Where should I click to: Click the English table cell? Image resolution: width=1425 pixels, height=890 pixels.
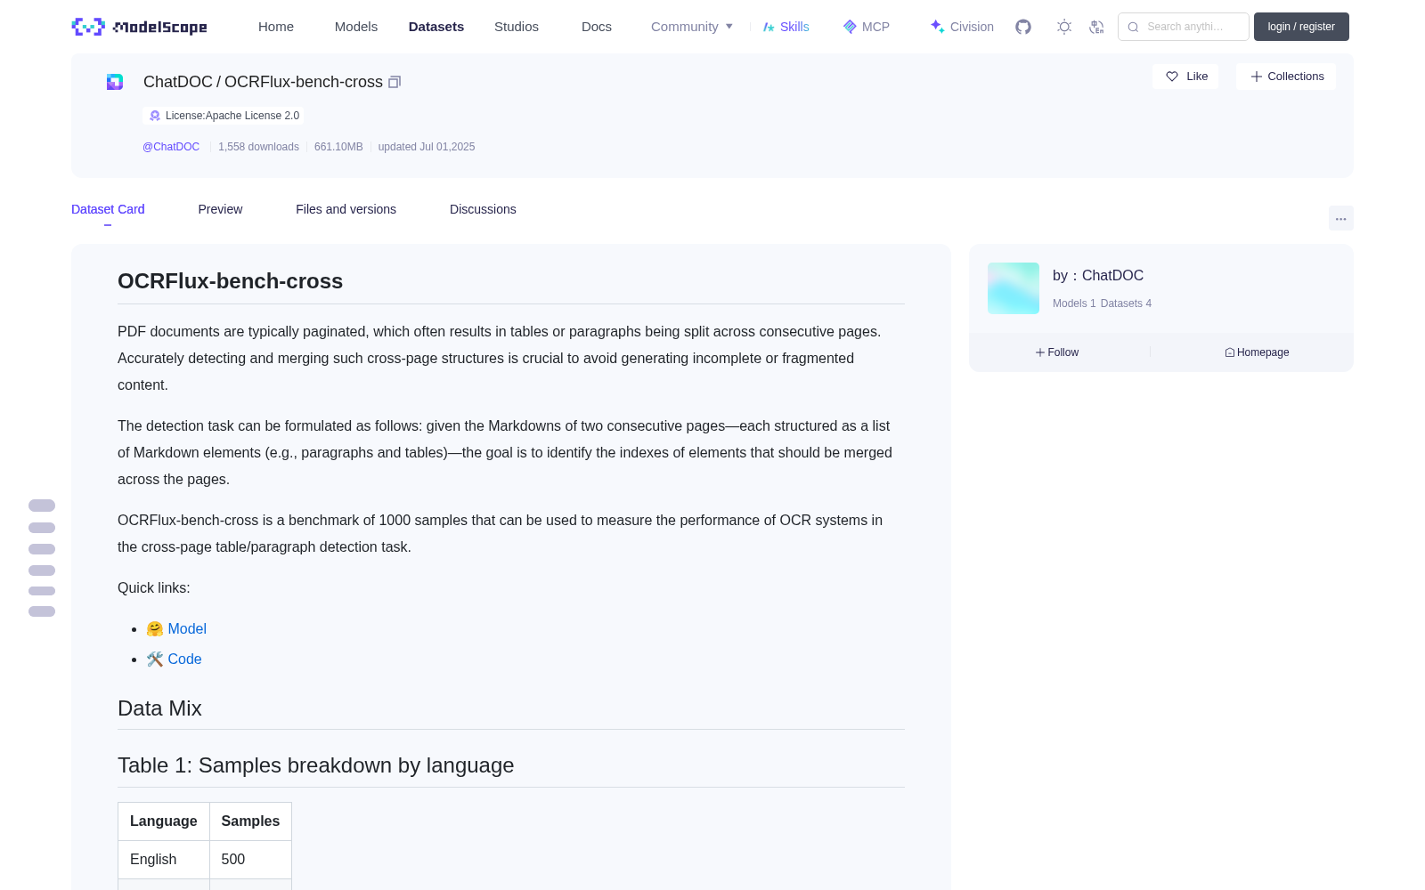coord(164,860)
